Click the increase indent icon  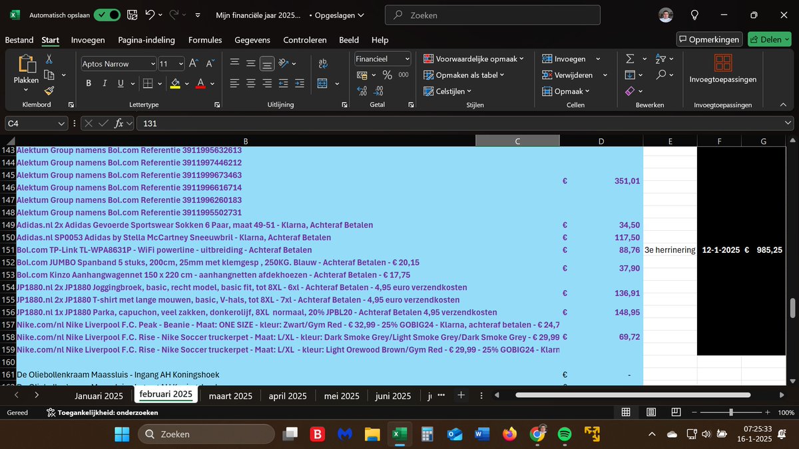(300, 83)
